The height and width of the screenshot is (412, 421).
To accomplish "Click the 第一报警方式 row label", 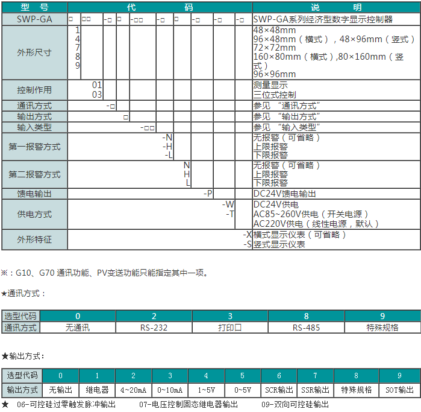I will pos(34,147).
